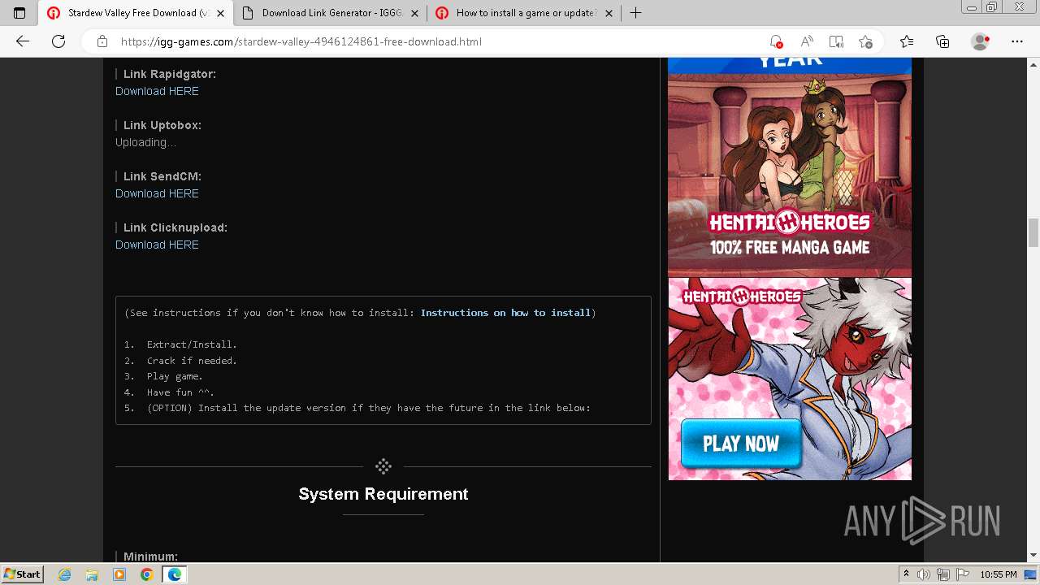Click the tracking prevention blocked icon
The height and width of the screenshot is (585, 1040).
click(776, 41)
